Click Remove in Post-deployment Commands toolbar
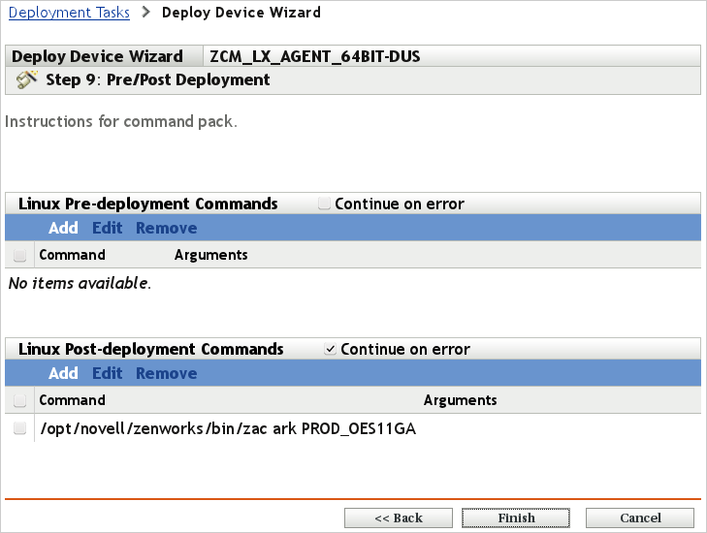This screenshot has width=707, height=533. tap(166, 374)
